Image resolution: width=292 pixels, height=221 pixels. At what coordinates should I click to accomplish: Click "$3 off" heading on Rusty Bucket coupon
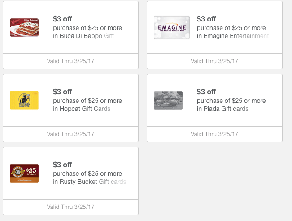pos(62,165)
